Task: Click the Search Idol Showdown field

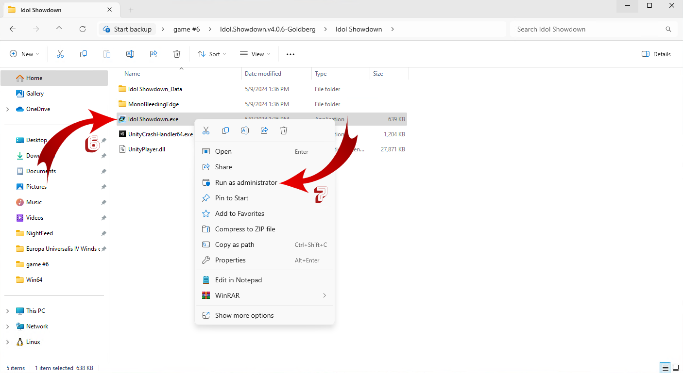Action: point(588,29)
